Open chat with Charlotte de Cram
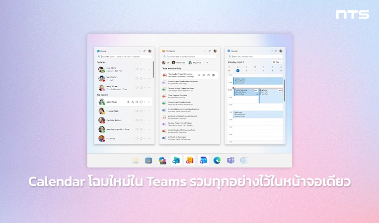The width and height of the screenshot is (379, 223). [141, 120]
